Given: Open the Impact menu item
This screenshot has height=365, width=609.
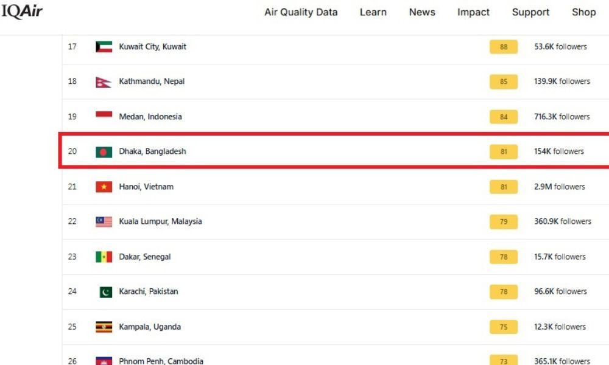Looking at the screenshot, I should pyautogui.click(x=473, y=12).
